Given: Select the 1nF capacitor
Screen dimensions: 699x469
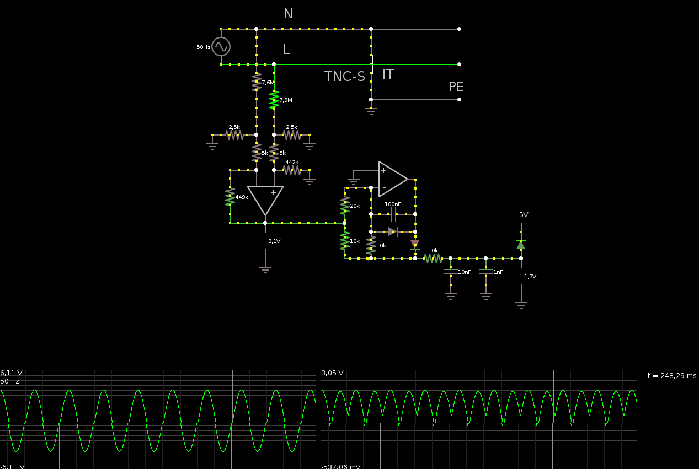Looking at the screenshot, I should click(x=486, y=272).
